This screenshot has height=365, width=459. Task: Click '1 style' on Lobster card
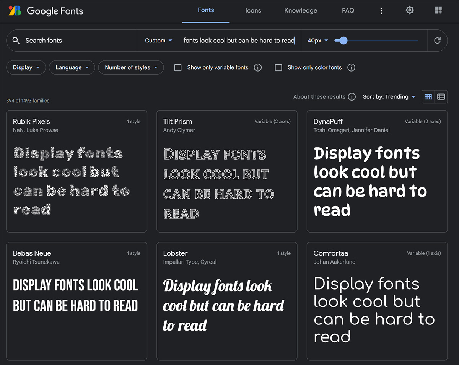point(284,253)
